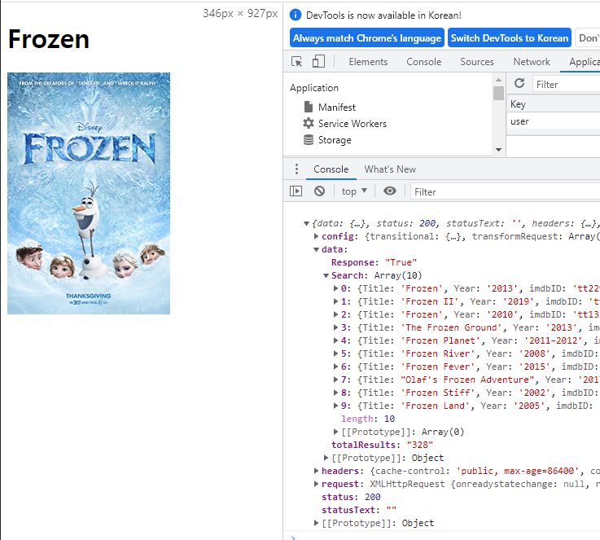This screenshot has width=600, height=540.
Task: Click the Storage database icon
Action: 309,140
